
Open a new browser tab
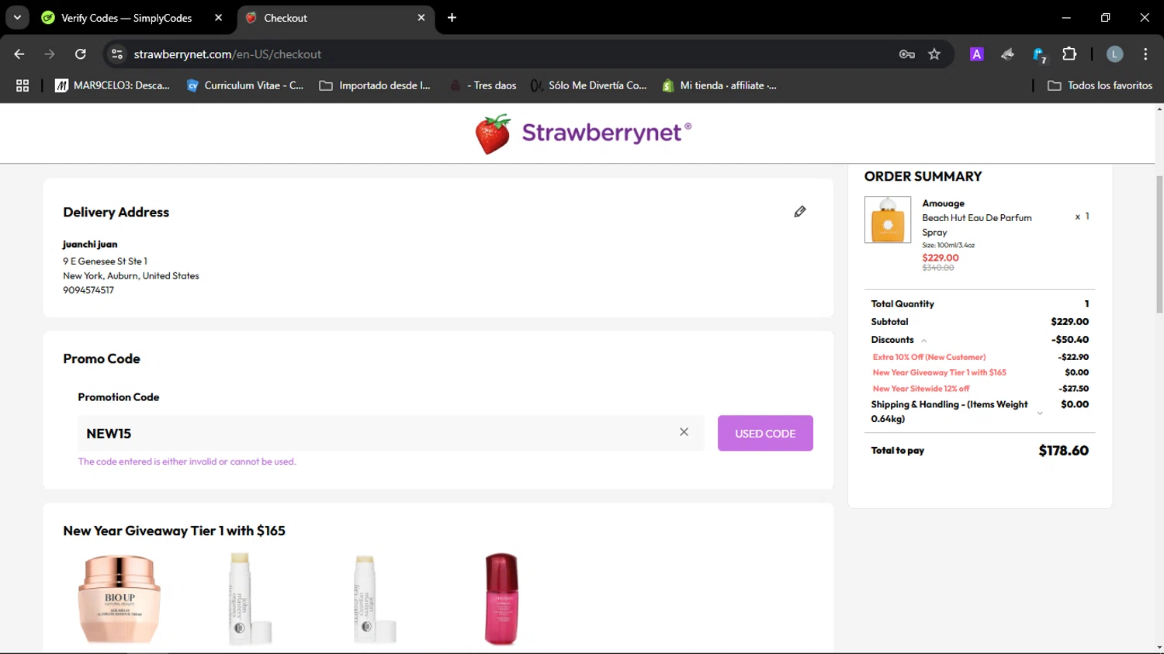pos(452,18)
